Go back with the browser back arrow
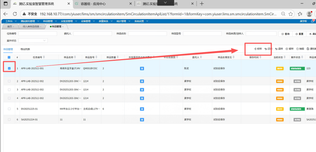 pyautogui.click(x=6, y=14)
